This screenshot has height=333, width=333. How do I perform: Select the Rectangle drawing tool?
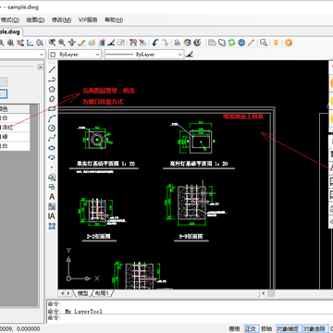(x=52, y=108)
